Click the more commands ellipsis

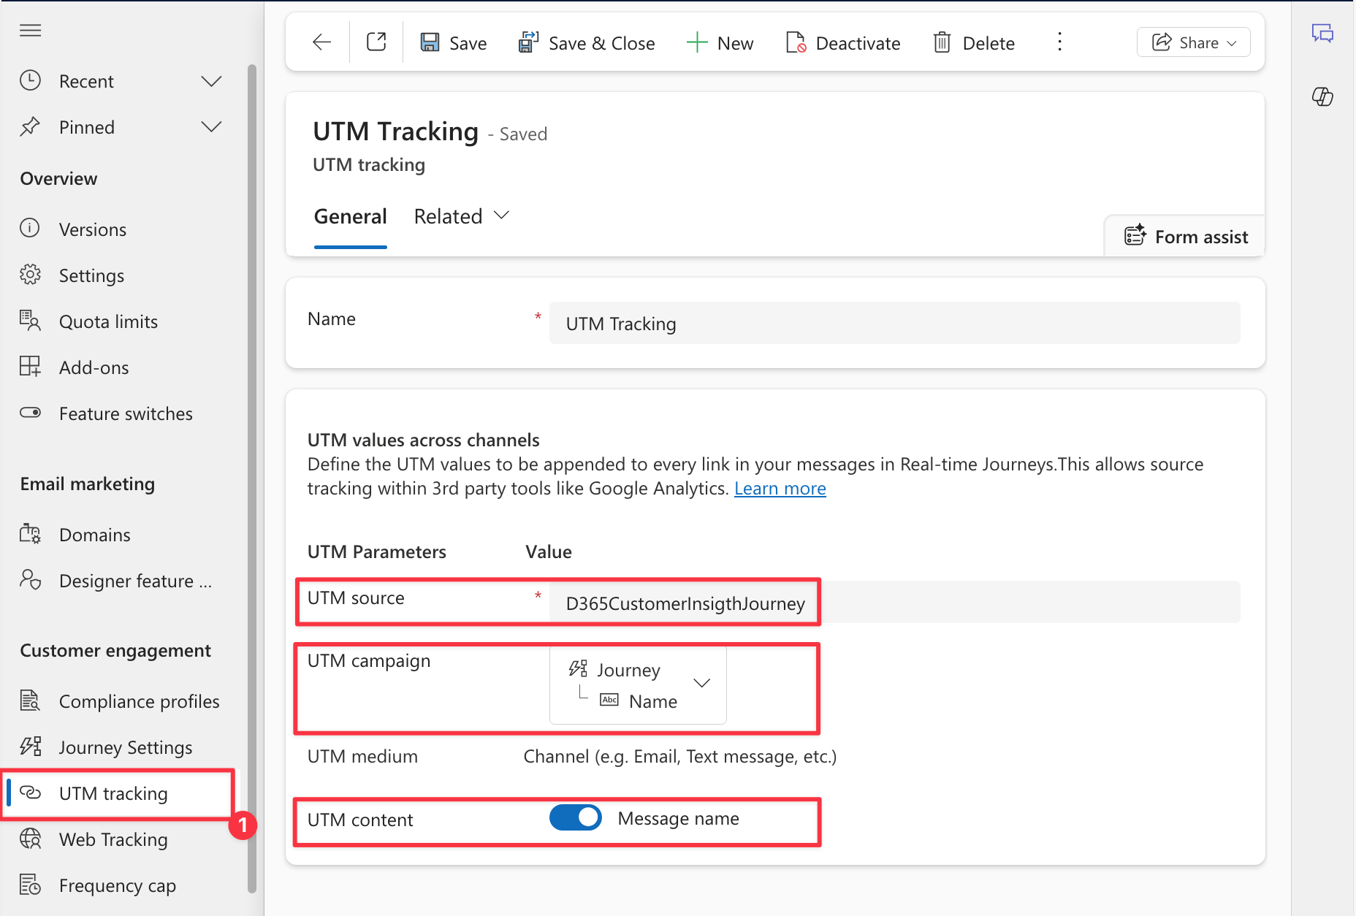coord(1059,42)
